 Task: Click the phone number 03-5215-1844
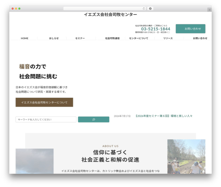(x=156, y=29)
